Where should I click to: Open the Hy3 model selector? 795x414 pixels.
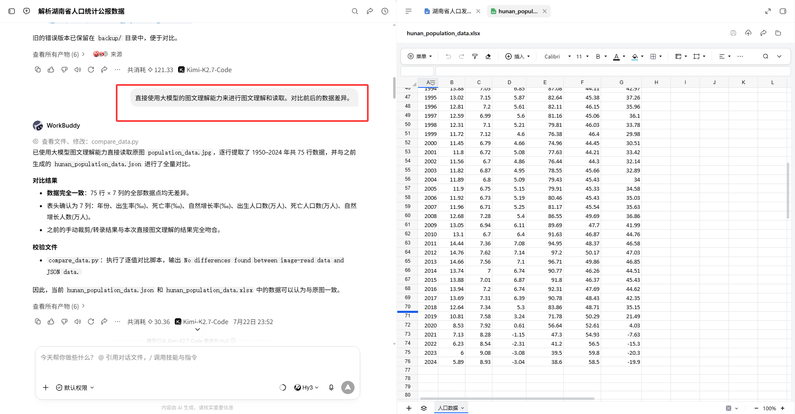(306, 387)
